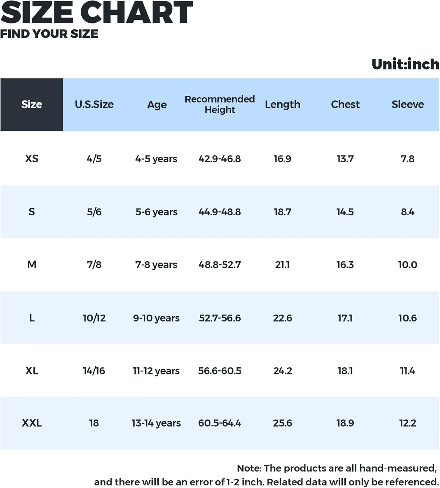Image resolution: width=440 pixels, height=488 pixels.
Task: Select the Length column header
Action: tap(282, 104)
